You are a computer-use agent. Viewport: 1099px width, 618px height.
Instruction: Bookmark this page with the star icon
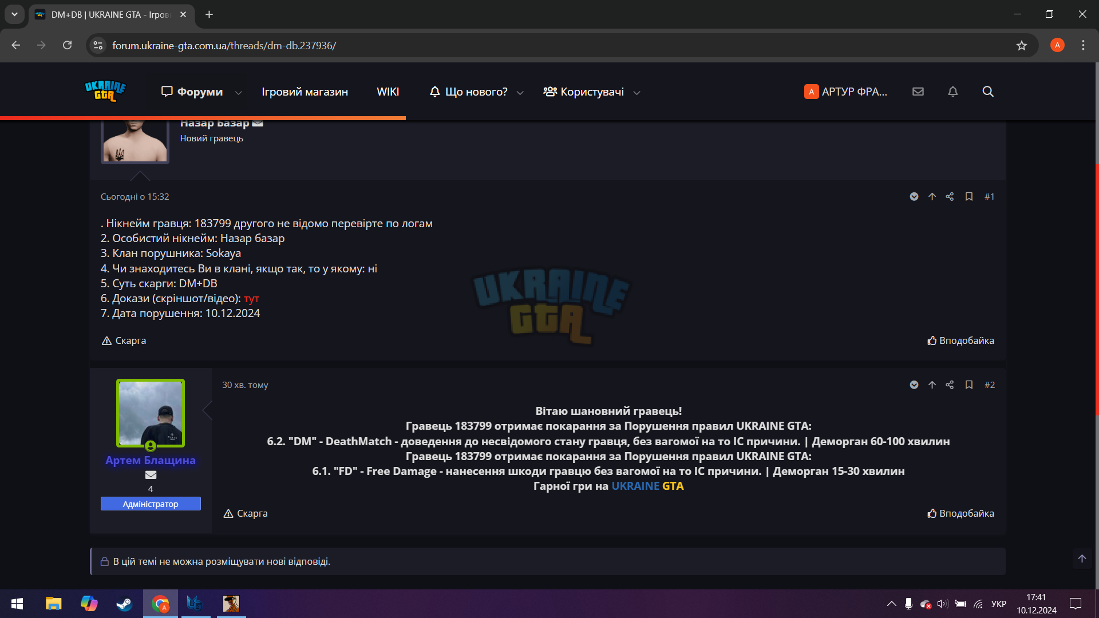1022,45
